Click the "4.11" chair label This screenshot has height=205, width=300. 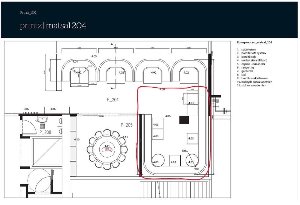click(125, 137)
